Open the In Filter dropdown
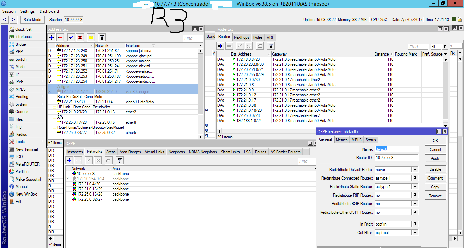464x248 pixels. click(415, 224)
